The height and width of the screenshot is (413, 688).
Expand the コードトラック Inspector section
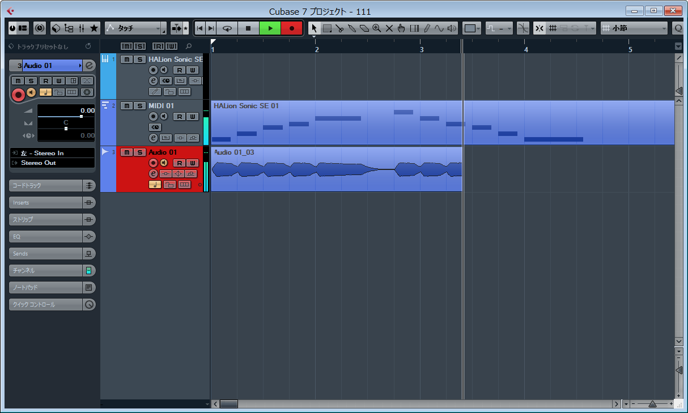point(52,185)
